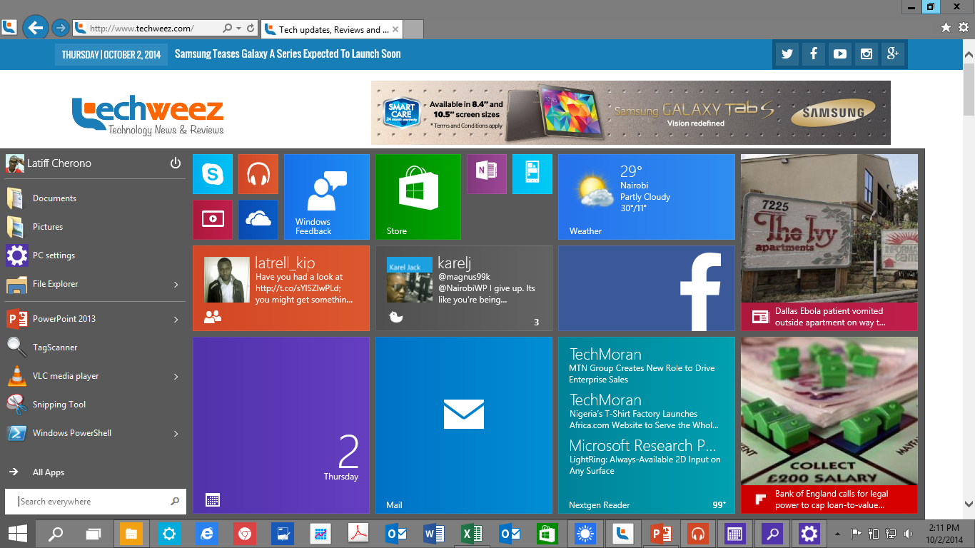Refresh the page with the reload icon
The image size is (975, 548).
[251, 29]
